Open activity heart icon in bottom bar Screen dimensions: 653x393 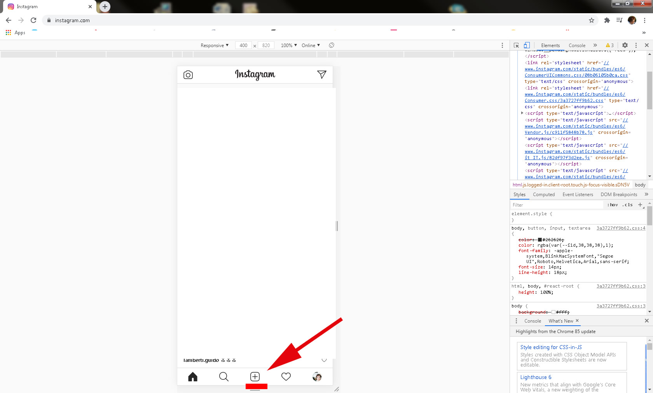(286, 377)
